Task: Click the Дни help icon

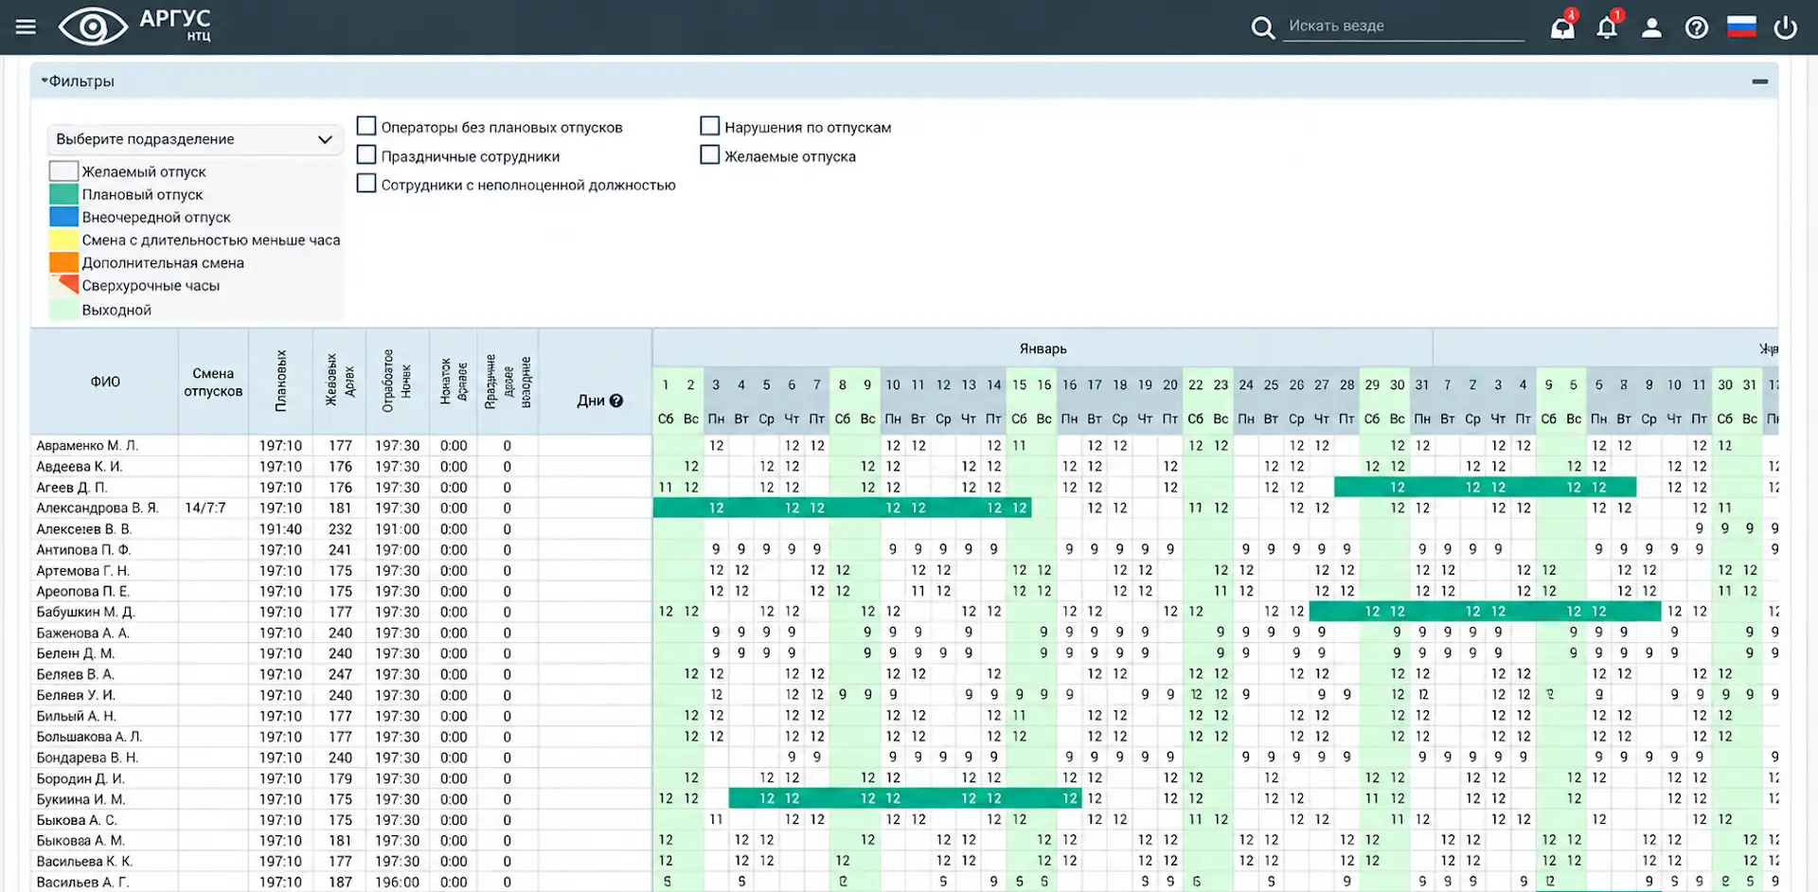Action: click(616, 401)
